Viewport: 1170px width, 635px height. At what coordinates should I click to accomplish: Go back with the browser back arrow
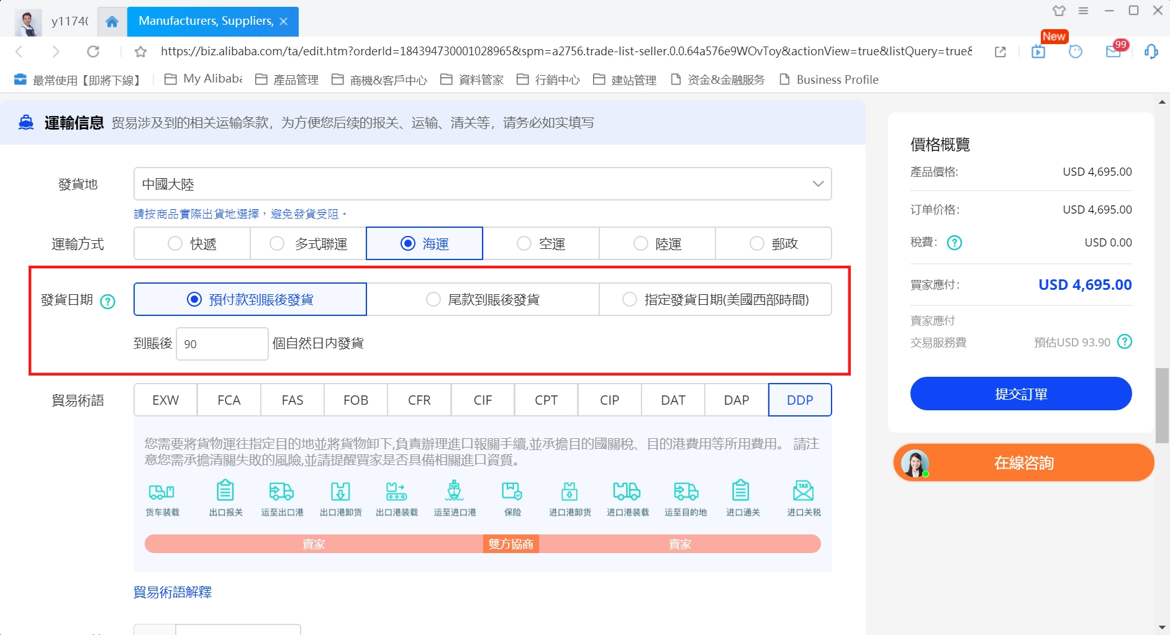pyautogui.click(x=19, y=52)
